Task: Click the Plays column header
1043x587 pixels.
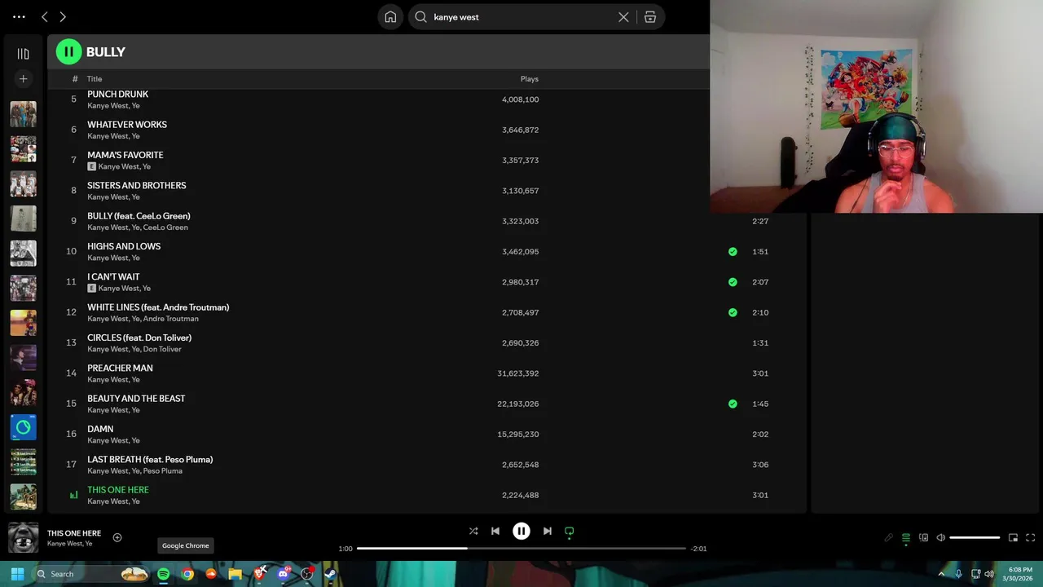Action: click(x=530, y=79)
